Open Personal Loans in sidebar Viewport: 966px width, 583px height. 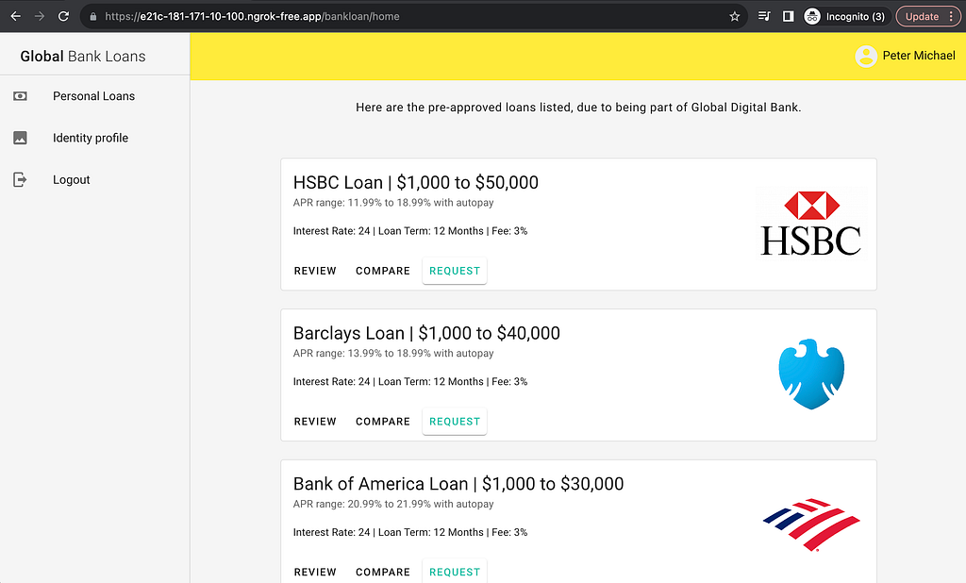click(x=95, y=96)
